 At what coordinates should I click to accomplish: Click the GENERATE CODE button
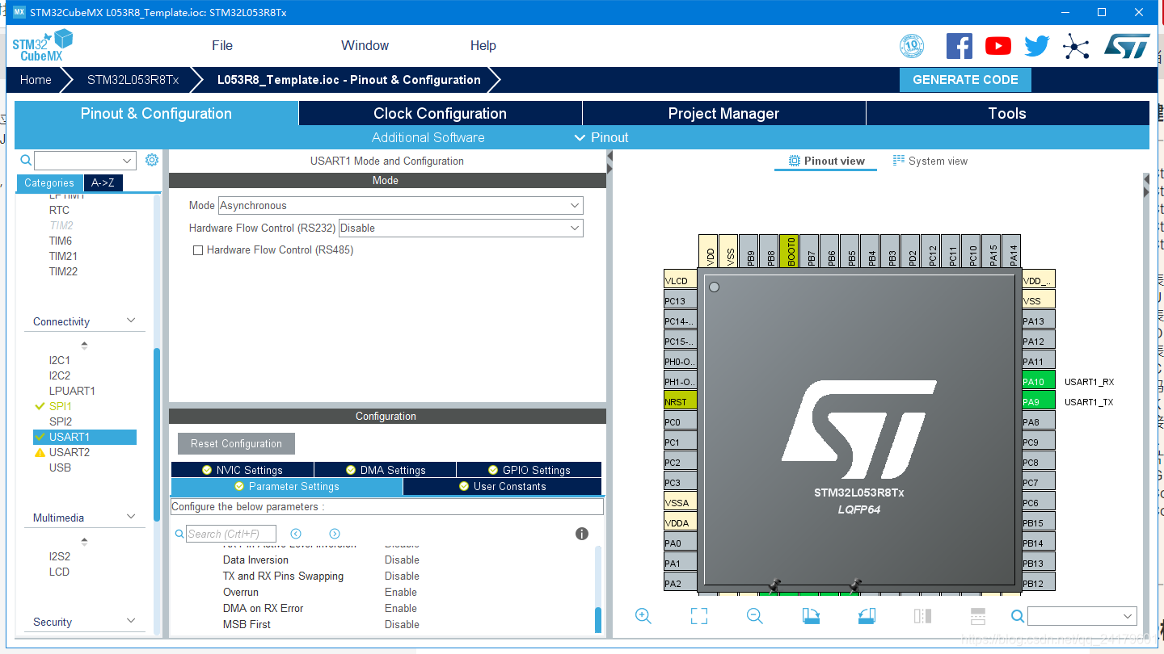click(x=965, y=80)
